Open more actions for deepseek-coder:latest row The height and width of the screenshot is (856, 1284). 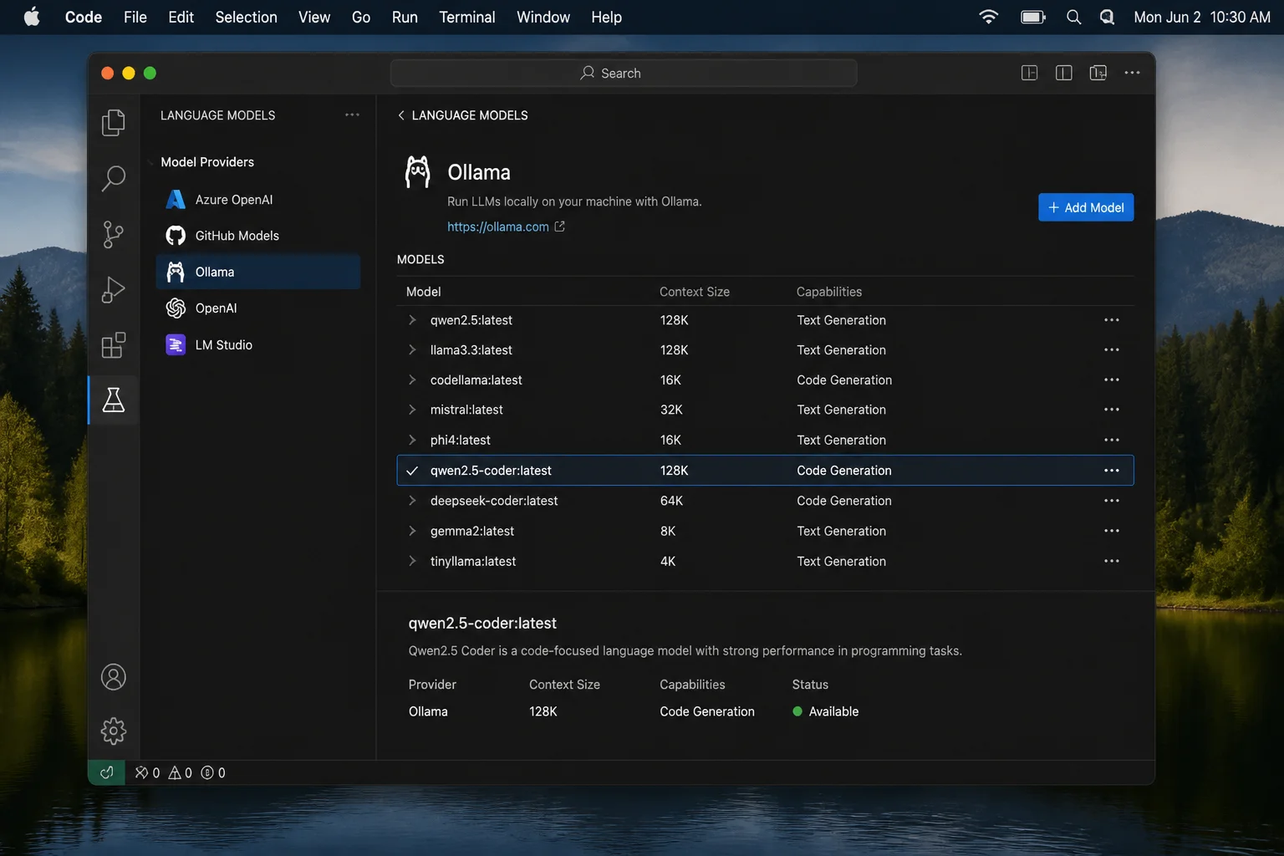tap(1111, 501)
